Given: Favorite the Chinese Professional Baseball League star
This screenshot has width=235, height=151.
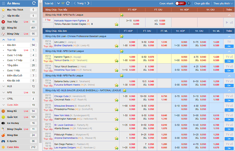Looking at the screenshot, I should point(121,36).
